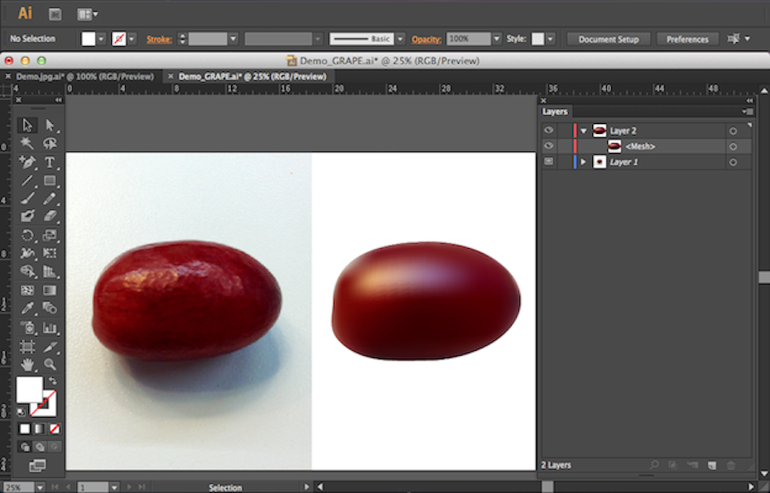The image size is (770, 493).
Task: Select the Hand tool
Action: point(27,364)
